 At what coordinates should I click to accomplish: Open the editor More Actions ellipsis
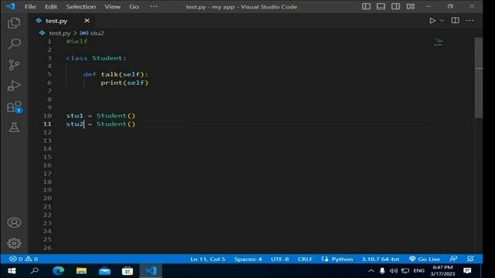pyautogui.click(x=469, y=21)
